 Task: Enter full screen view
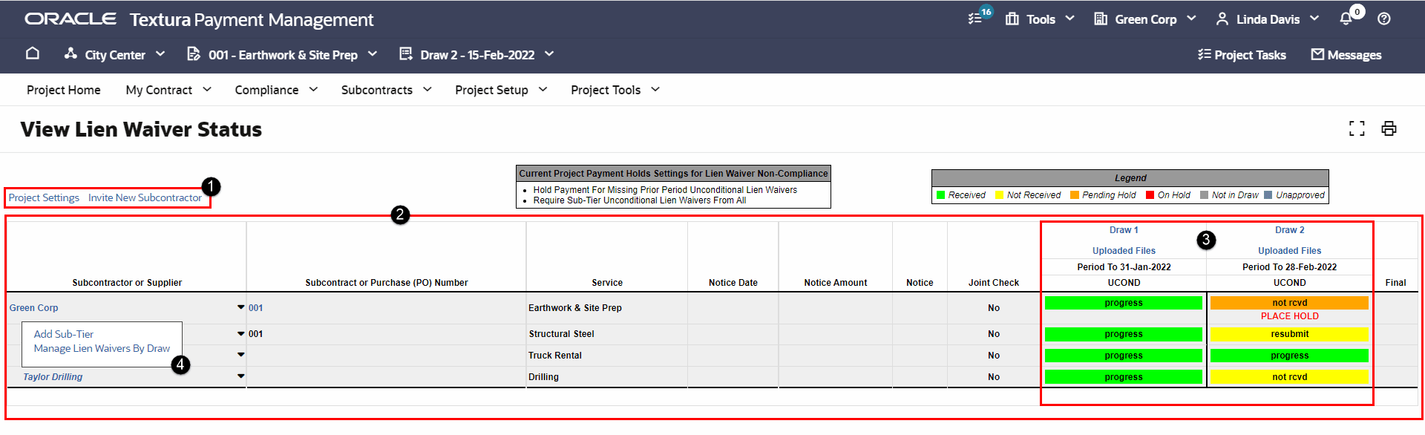(1357, 128)
